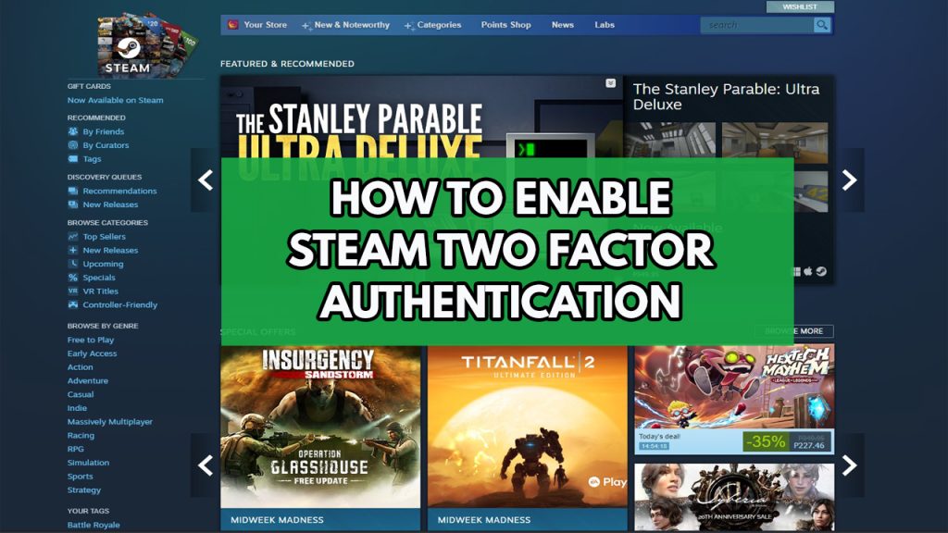Go to previous featured game arrow
The height and width of the screenshot is (533, 948).
(206, 180)
